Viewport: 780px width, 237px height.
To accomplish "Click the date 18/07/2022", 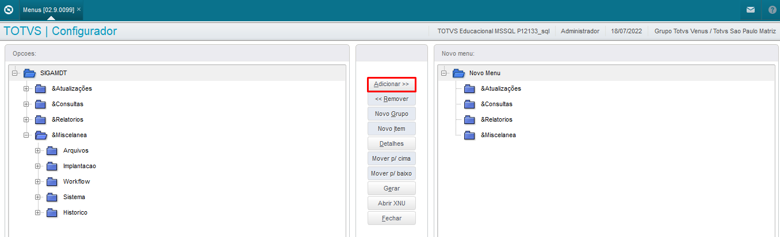I will point(627,31).
